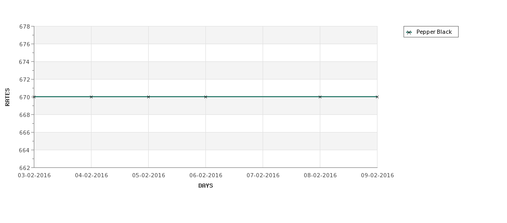
Task: Click the 670 value on rates axis
Action: click(x=24, y=97)
